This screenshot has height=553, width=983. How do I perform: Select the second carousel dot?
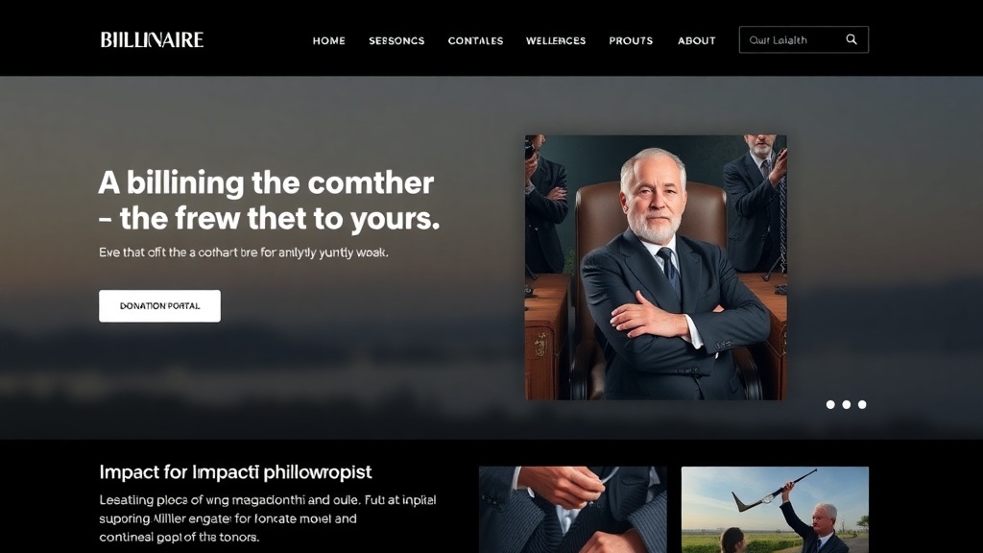[847, 404]
